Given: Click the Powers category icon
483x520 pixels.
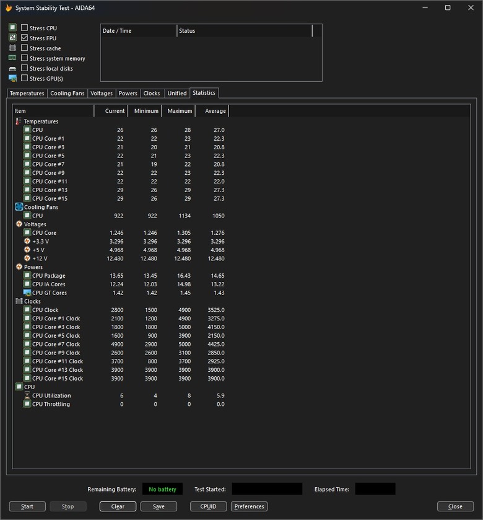Looking at the screenshot, I should click(x=19, y=267).
